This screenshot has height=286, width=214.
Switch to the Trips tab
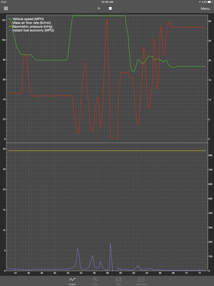(95, 281)
